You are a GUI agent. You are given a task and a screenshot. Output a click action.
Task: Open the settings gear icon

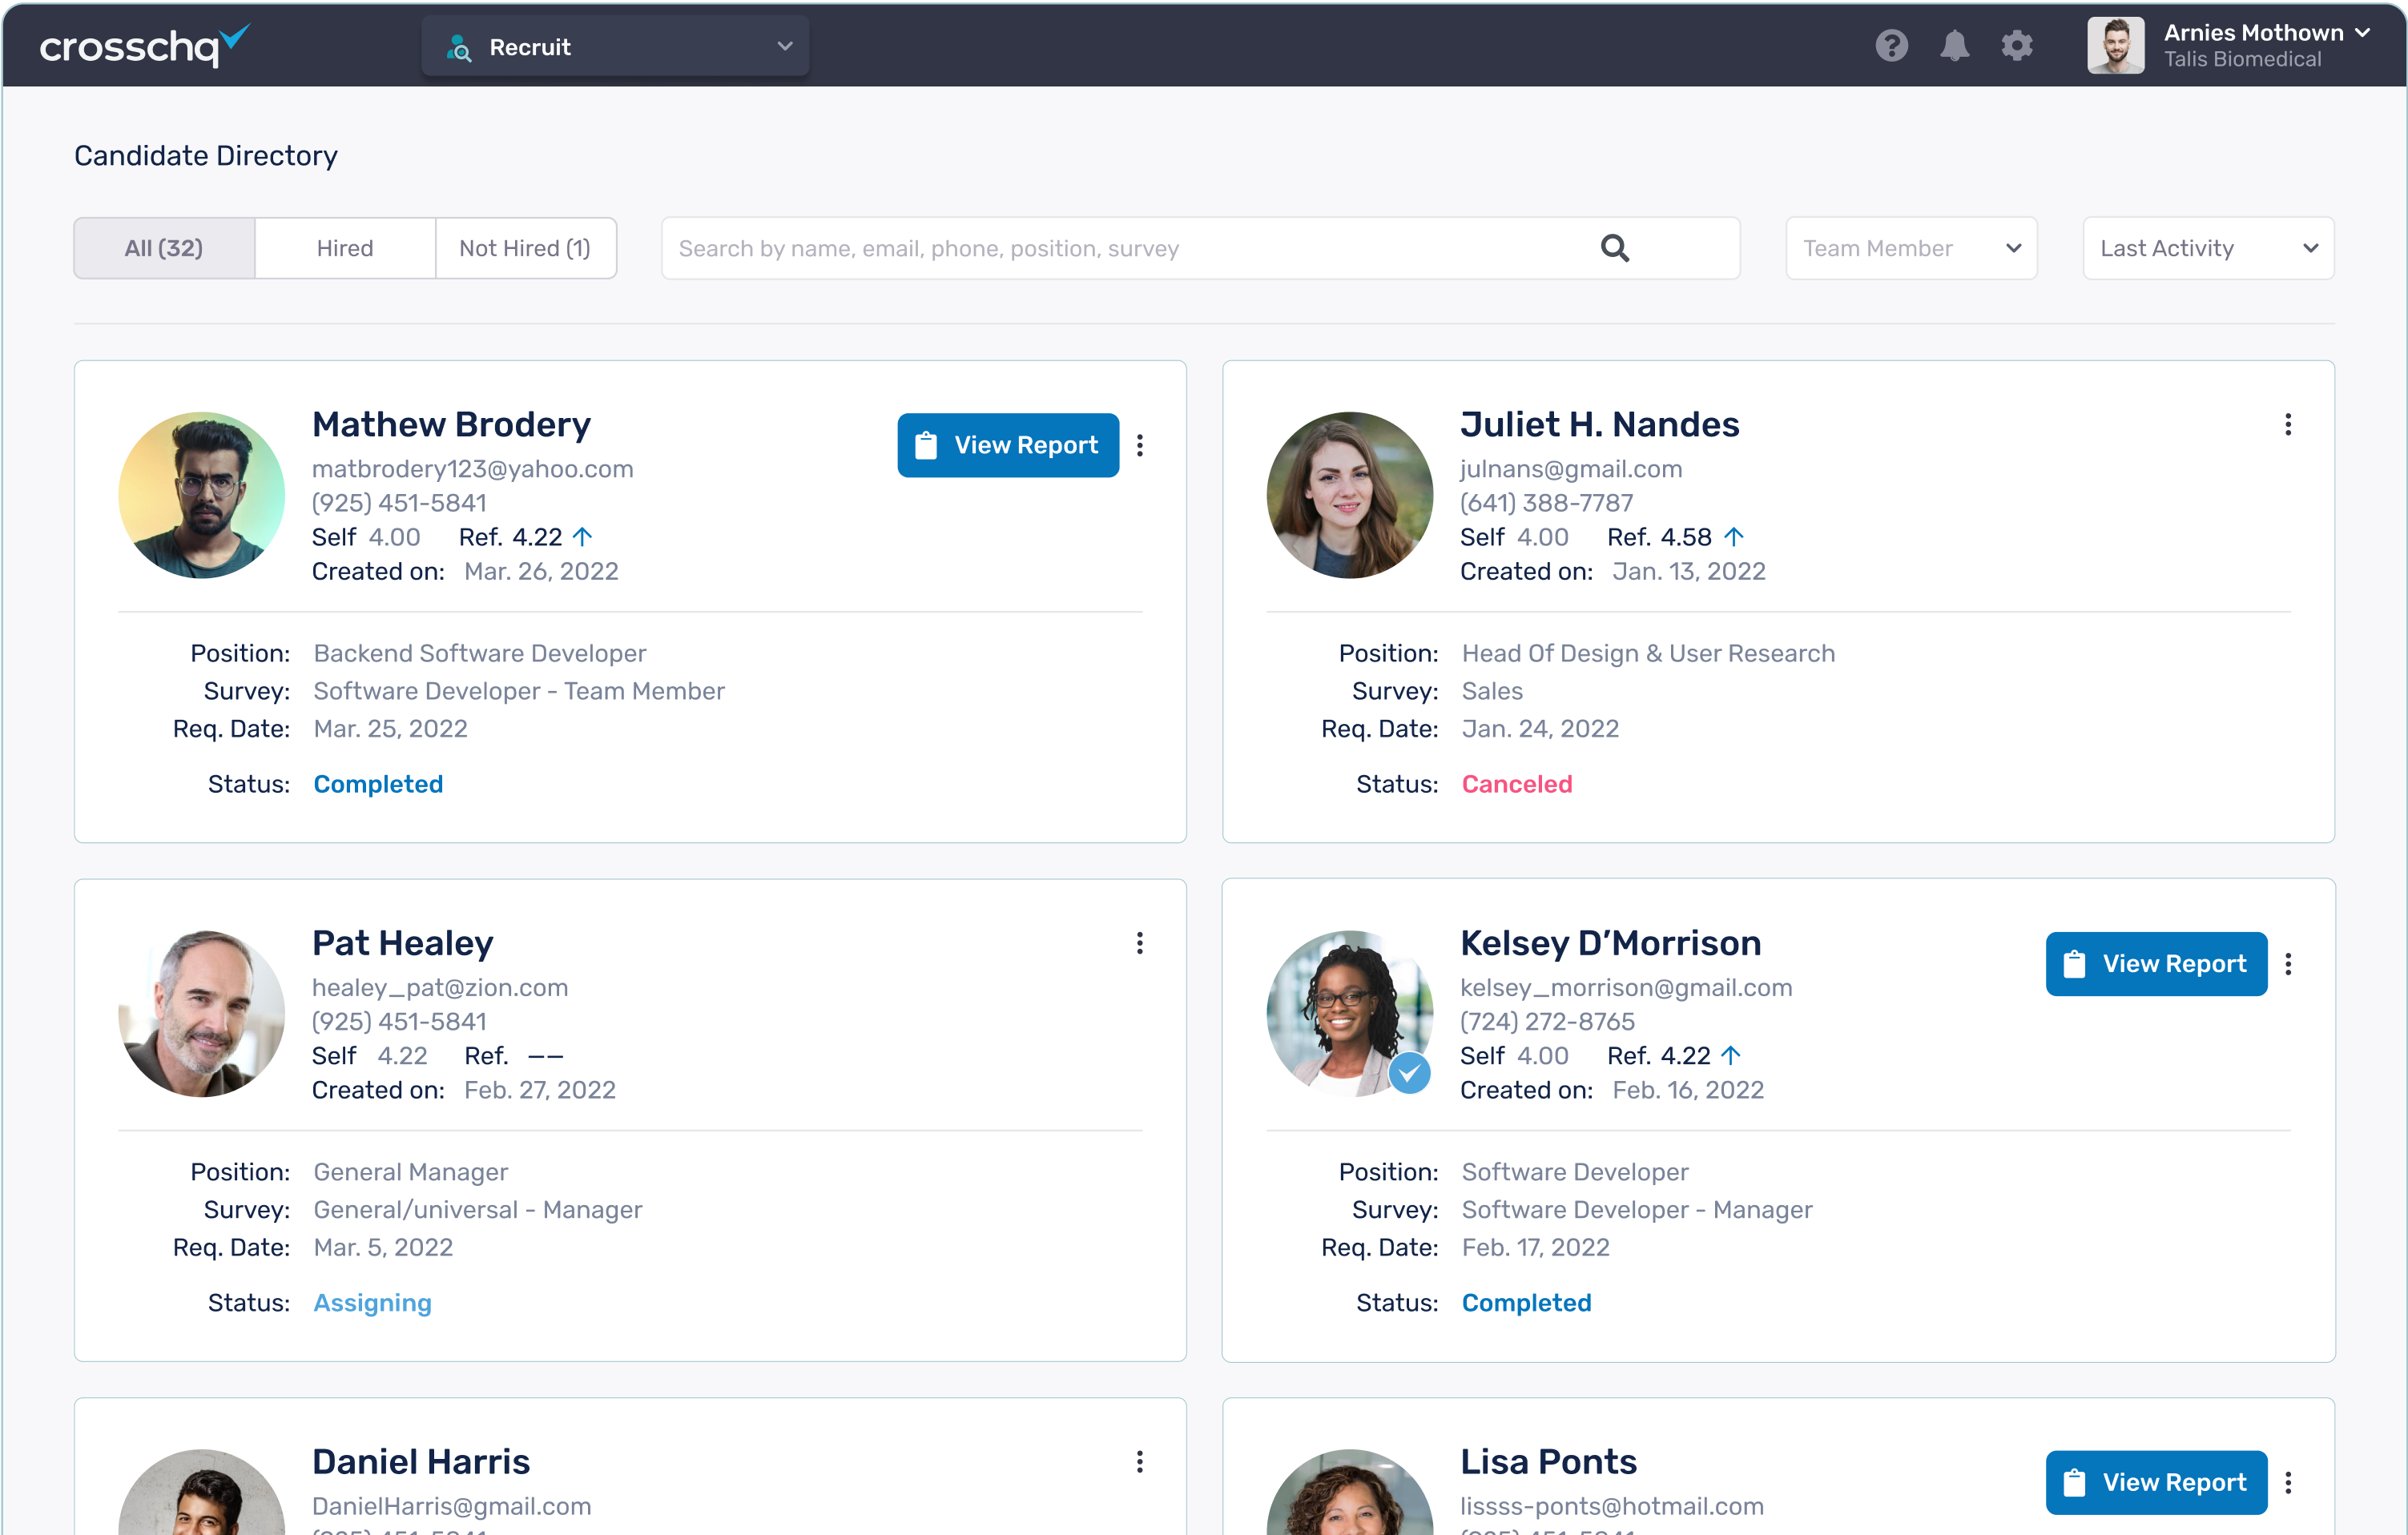[x=2017, y=46]
